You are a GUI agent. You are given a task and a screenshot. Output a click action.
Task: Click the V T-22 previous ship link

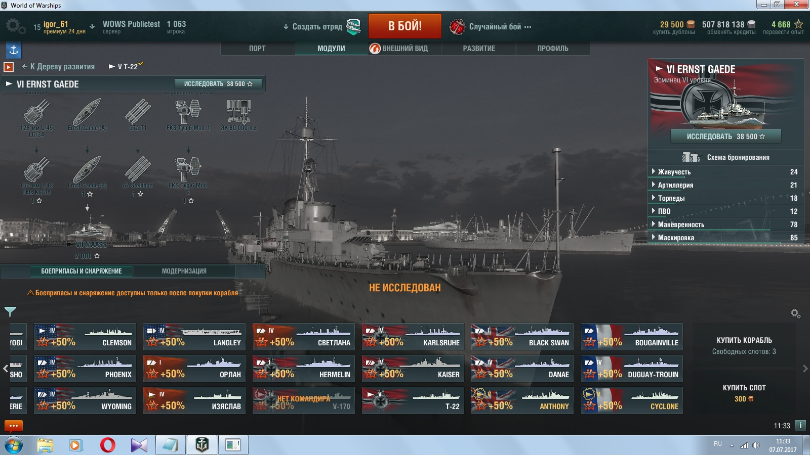tap(126, 66)
